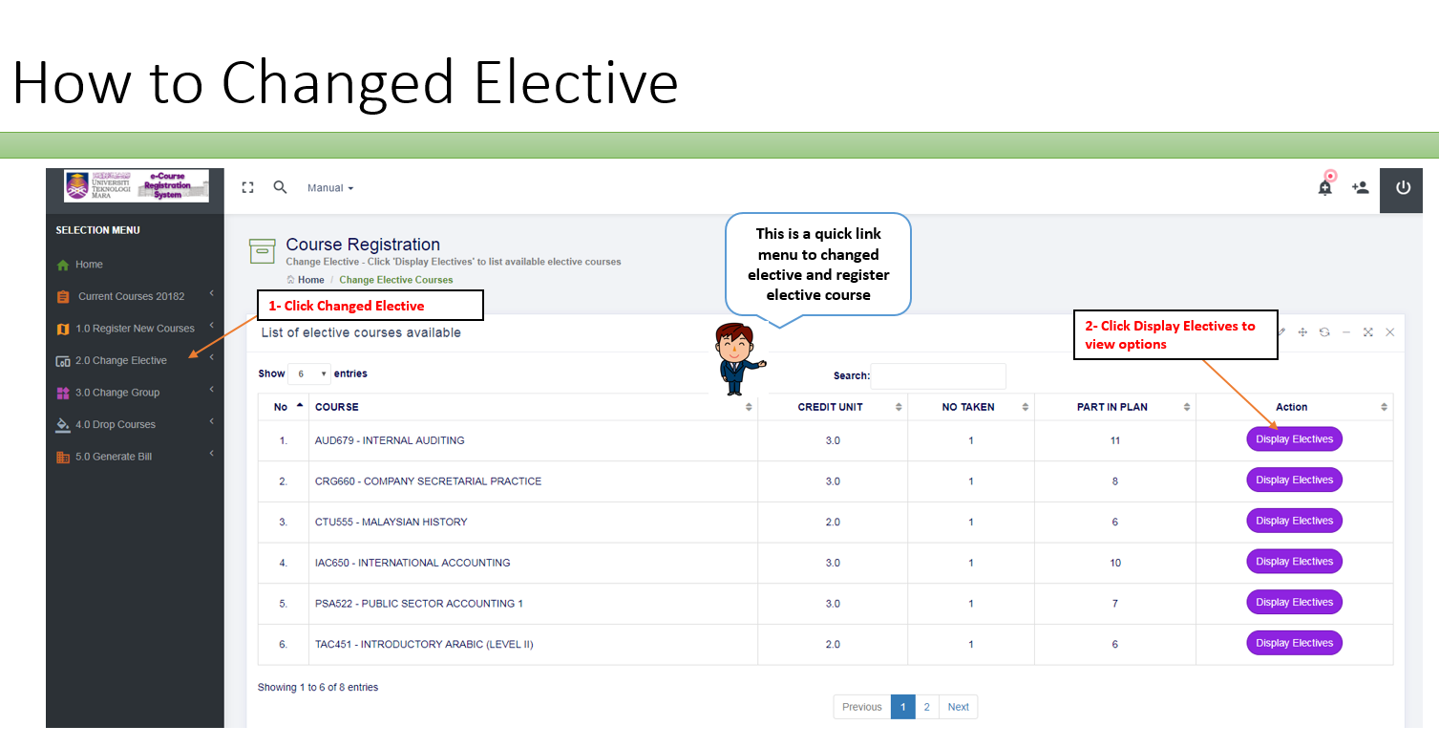The height and width of the screenshot is (747, 1439).
Task: Click the Next pagination button
Action: coord(958,707)
